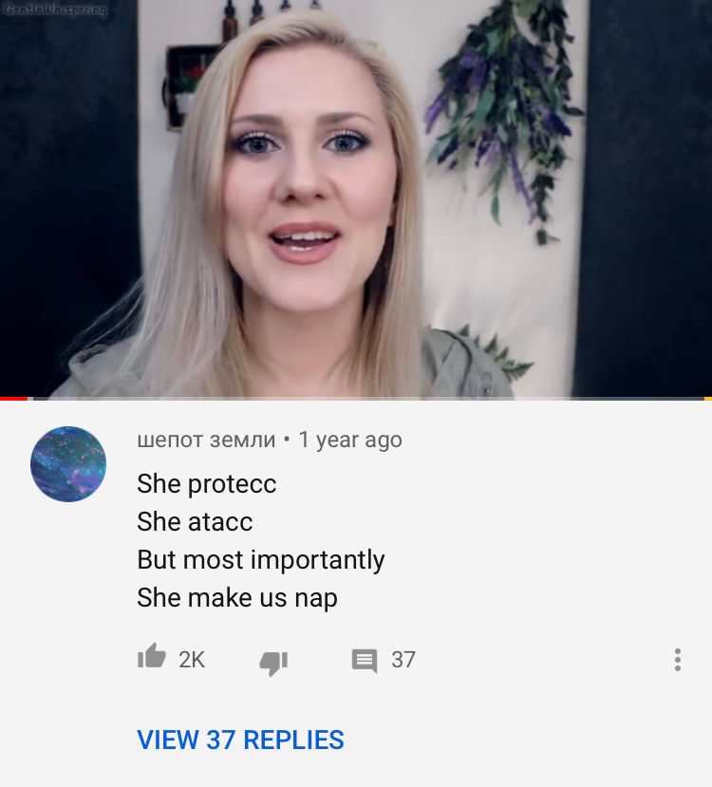Screen dimensions: 712x787
Task: Jump to the yellow ad marker on the progress bar
Action: pos(708,399)
